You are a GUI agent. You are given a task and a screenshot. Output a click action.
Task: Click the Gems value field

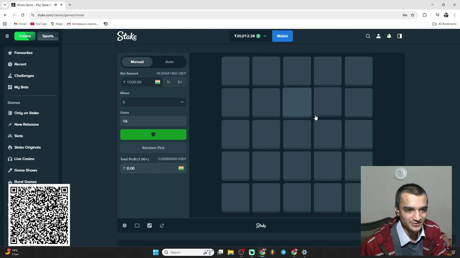(x=153, y=121)
